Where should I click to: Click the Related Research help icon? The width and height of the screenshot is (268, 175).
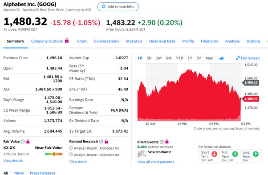pos(101,142)
